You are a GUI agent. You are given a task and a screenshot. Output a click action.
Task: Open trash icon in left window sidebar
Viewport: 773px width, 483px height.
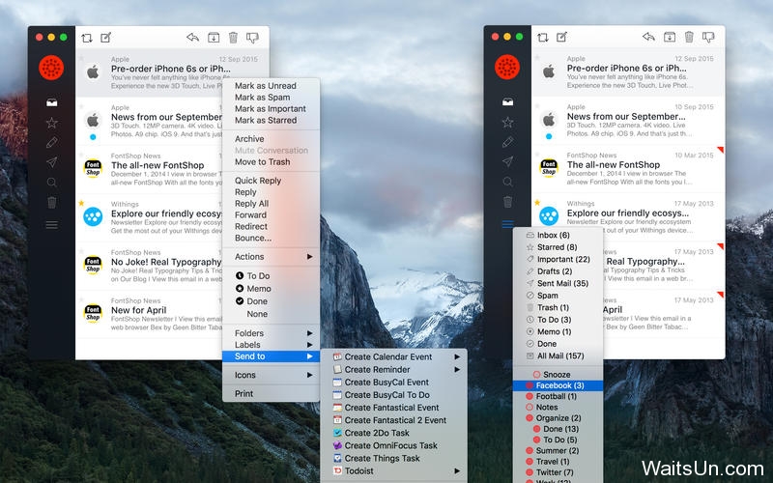[x=52, y=202]
